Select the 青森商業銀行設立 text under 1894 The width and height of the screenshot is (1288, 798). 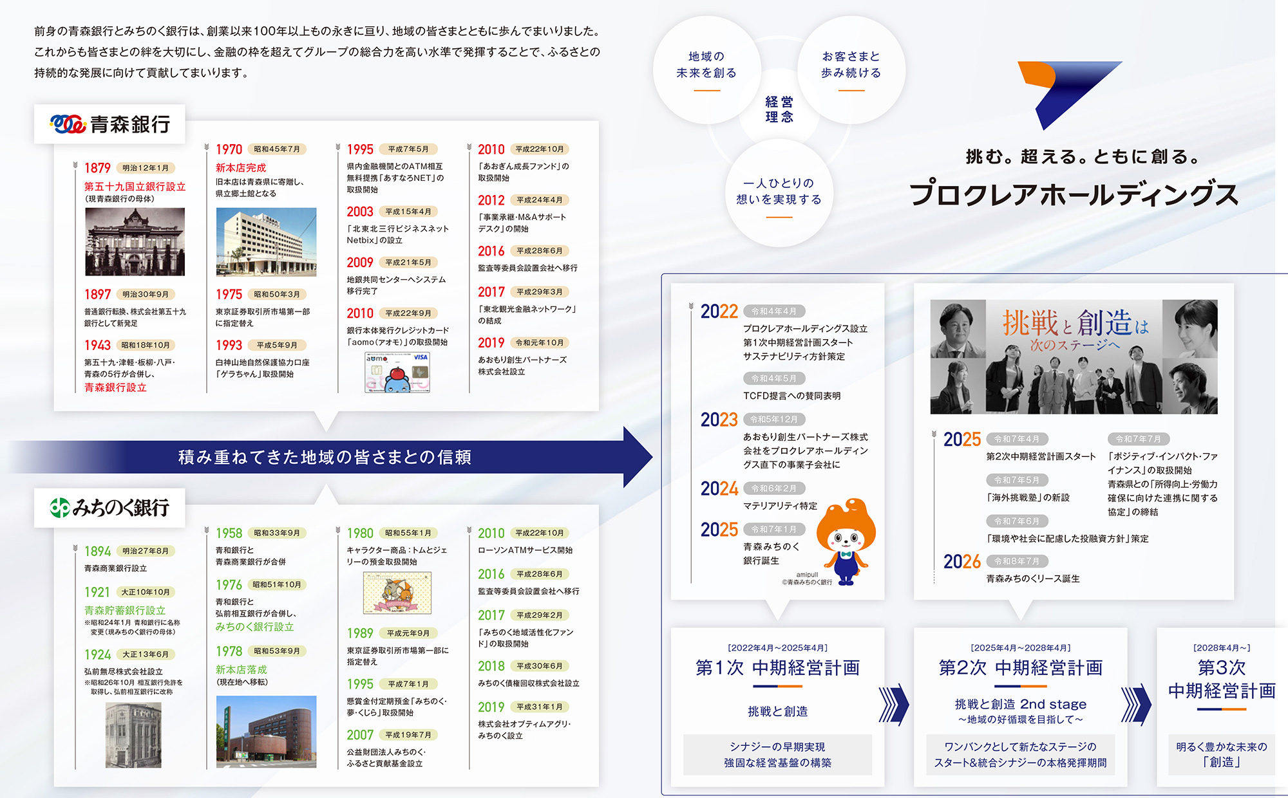tap(116, 568)
